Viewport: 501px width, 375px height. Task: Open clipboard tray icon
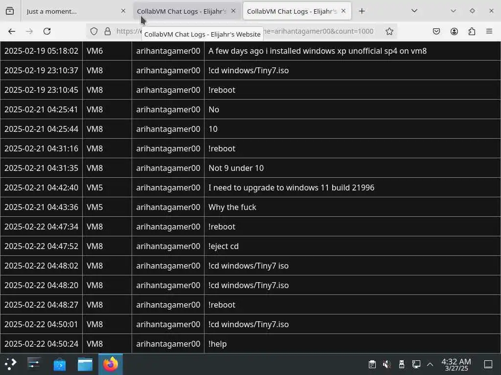(372, 364)
